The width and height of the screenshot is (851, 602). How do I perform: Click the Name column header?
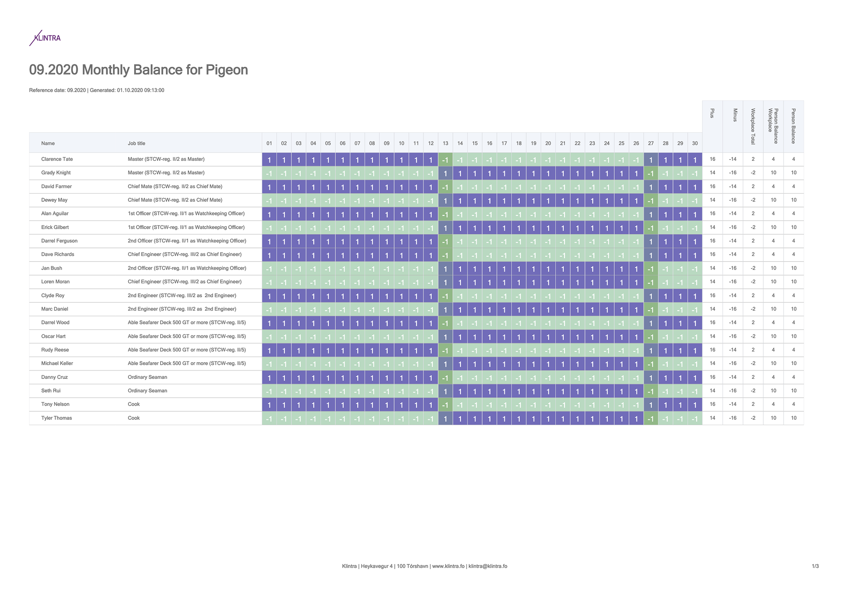48,143
